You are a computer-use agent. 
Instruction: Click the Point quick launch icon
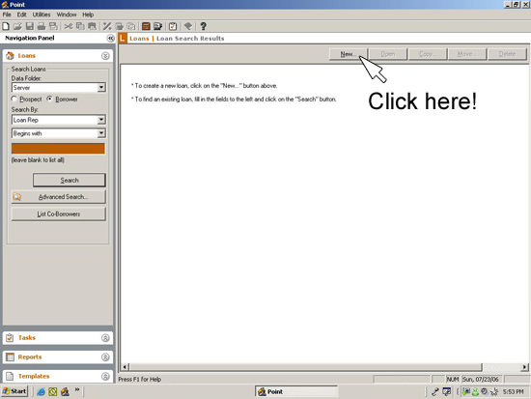(65, 391)
